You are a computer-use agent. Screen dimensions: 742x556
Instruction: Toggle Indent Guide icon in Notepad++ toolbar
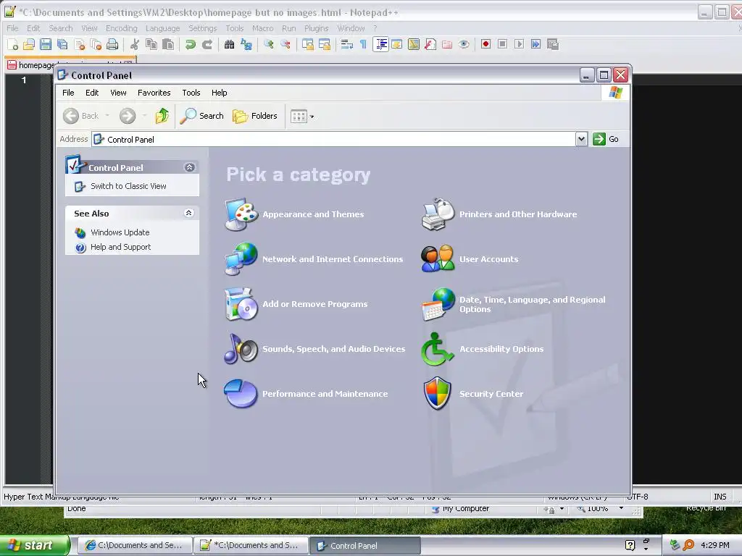[380, 44]
